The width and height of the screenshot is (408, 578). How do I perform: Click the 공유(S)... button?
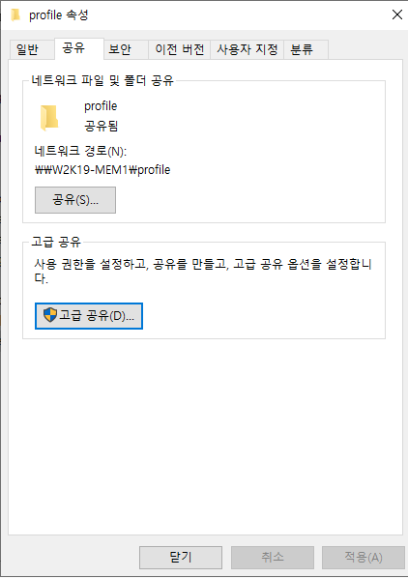pos(75,200)
